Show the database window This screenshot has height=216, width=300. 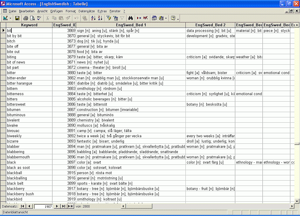coord(154,18)
